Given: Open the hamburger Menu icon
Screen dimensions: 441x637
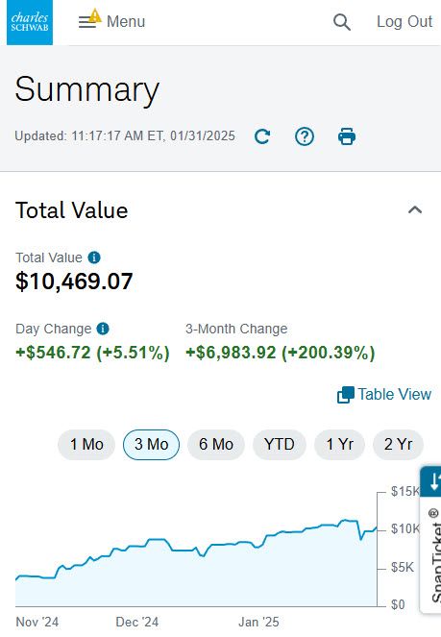Looking at the screenshot, I should point(89,19).
